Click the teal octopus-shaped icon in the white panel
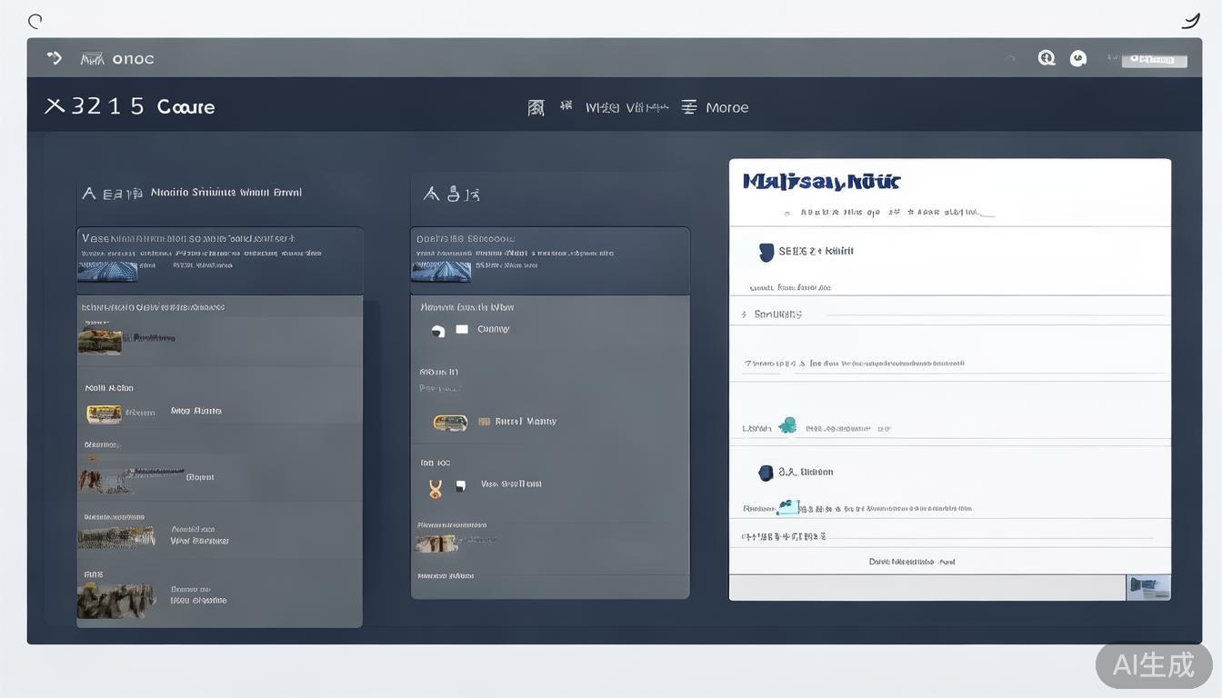Viewport: 1222px width, 698px height. (787, 425)
